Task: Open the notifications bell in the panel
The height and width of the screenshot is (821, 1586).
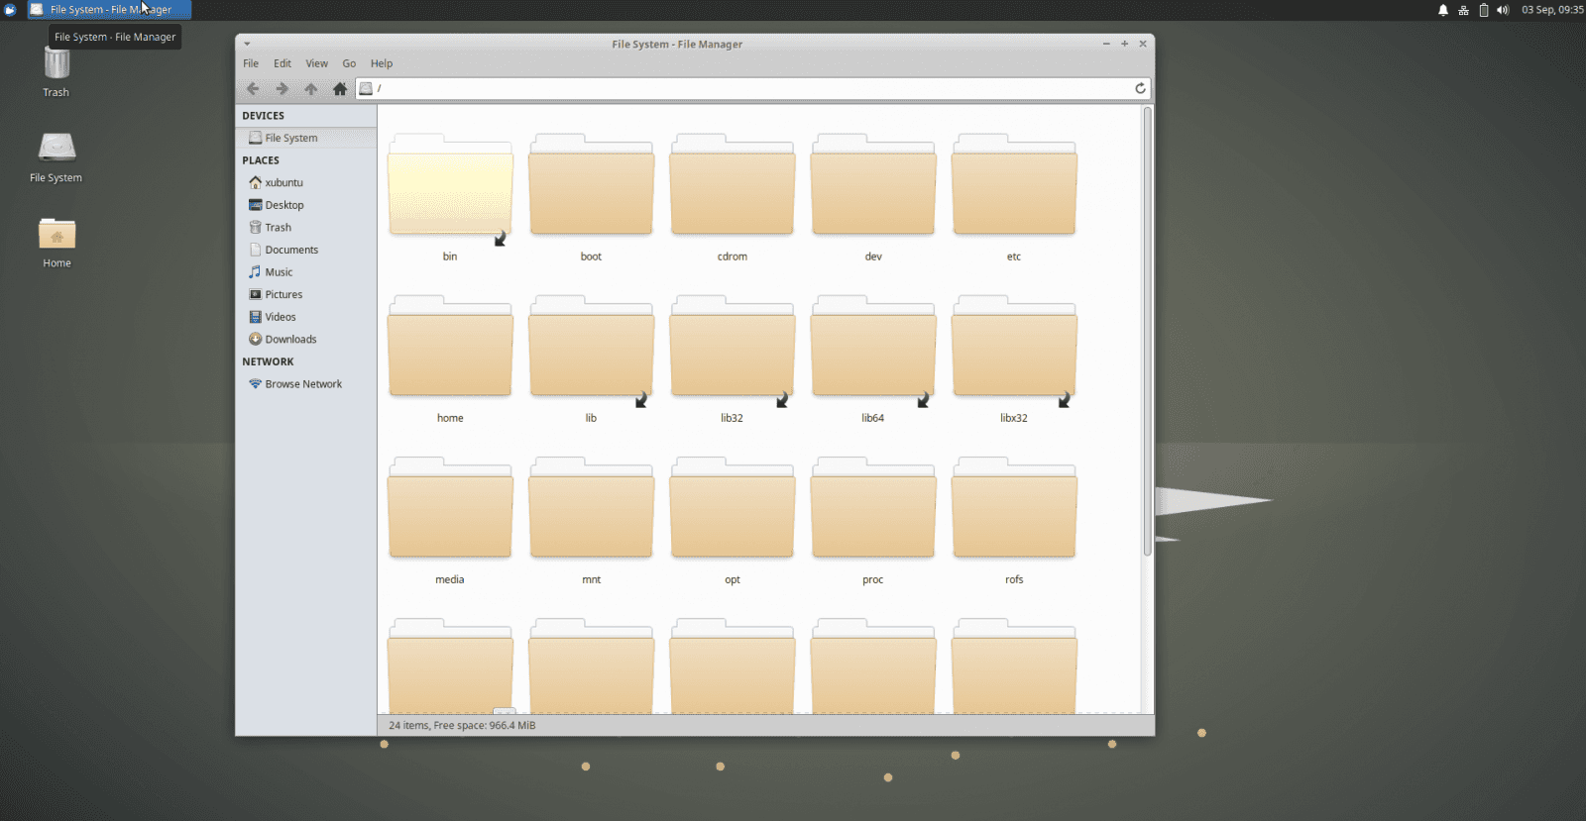Action: tap(1443, 10)
